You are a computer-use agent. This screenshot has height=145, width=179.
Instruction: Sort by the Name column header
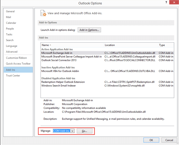72,45
